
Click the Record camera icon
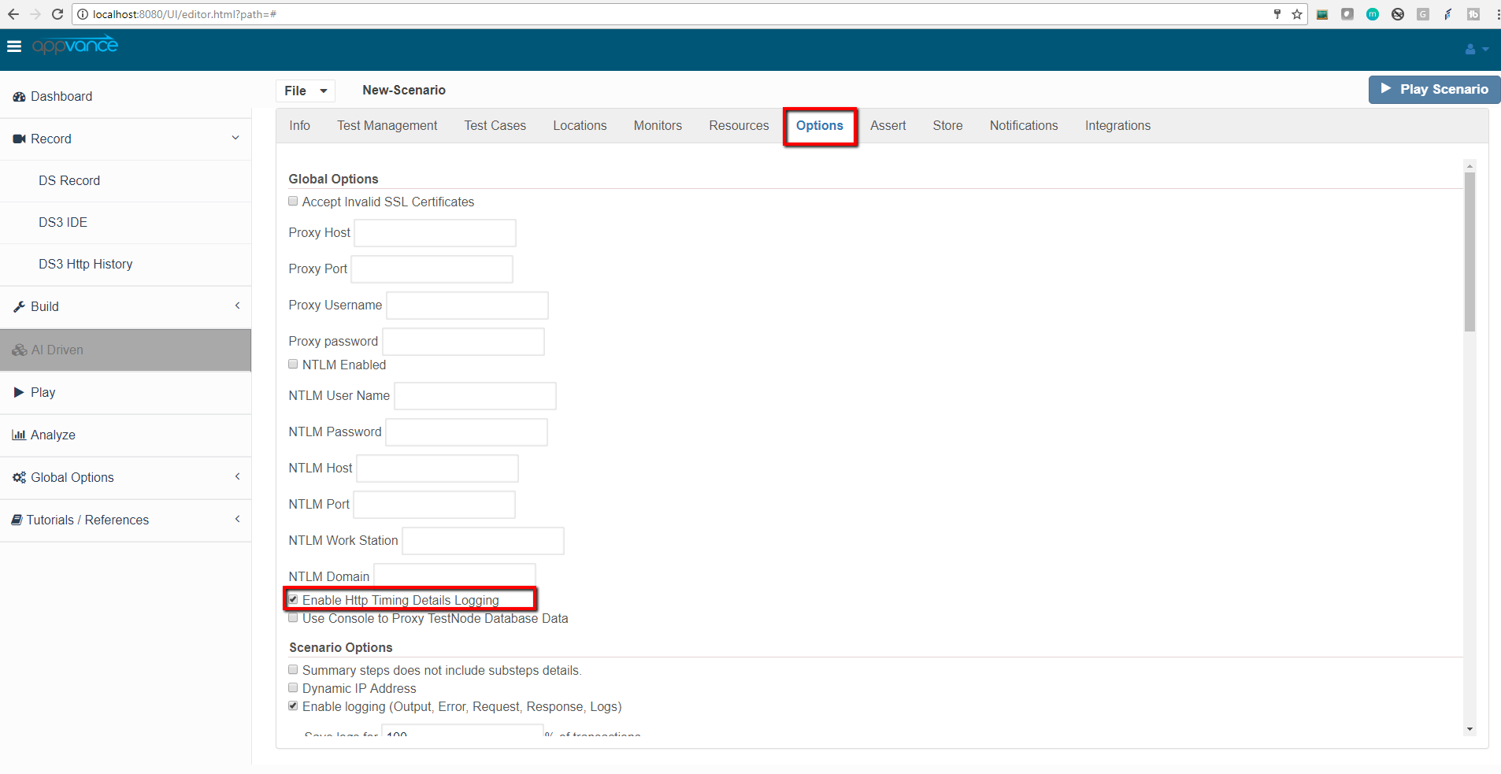(19, 139)
